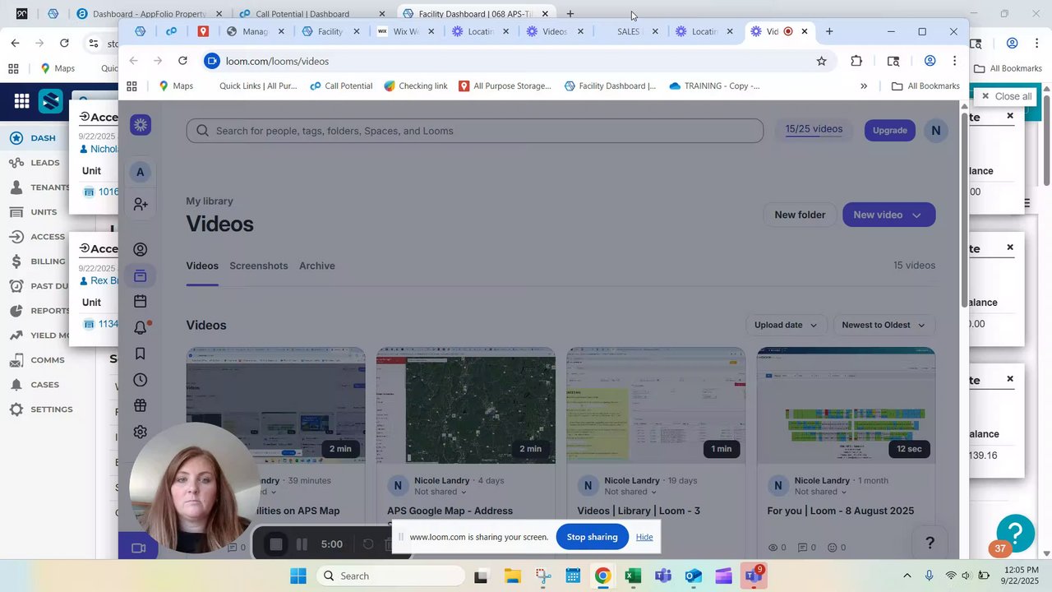Open the Library icon in Loom sidebar
This screenshot has width=1052, height=592.
point(141,276)
